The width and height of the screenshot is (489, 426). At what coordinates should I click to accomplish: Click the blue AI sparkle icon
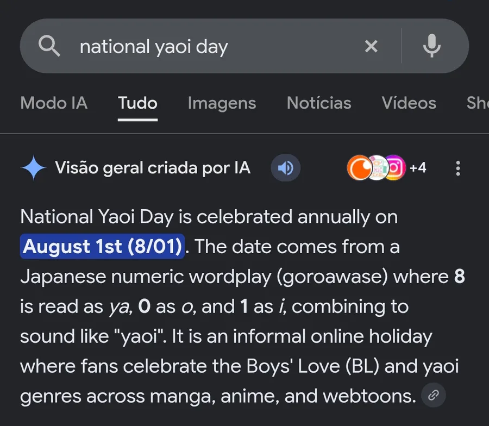(x=33, y=168)
